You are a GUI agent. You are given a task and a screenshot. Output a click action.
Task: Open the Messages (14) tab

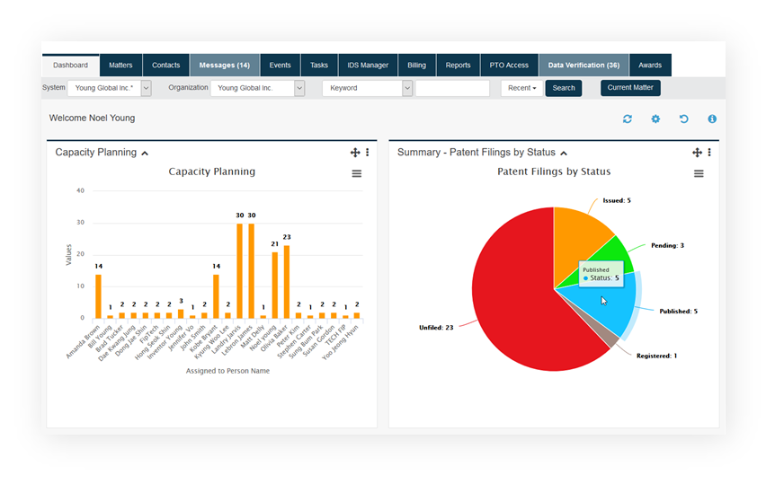[224, 66]
